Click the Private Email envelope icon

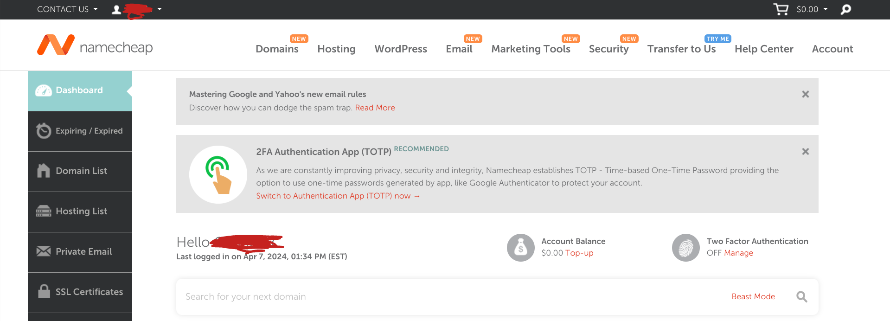click(44, 251)
